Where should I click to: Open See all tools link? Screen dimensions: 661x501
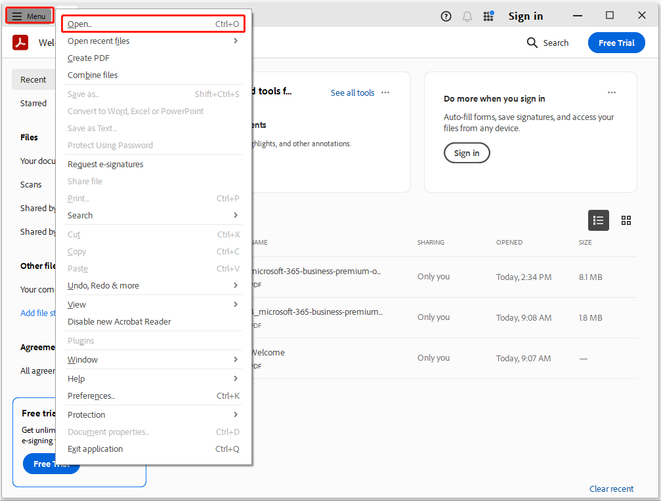click(x=352, y=92)
